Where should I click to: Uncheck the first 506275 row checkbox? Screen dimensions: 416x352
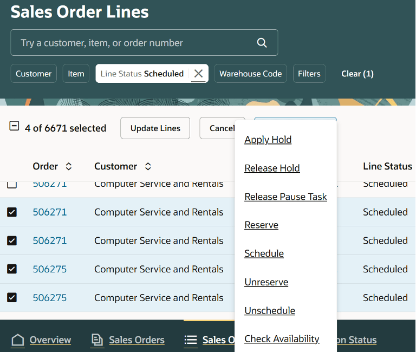[x=12, y=269]
